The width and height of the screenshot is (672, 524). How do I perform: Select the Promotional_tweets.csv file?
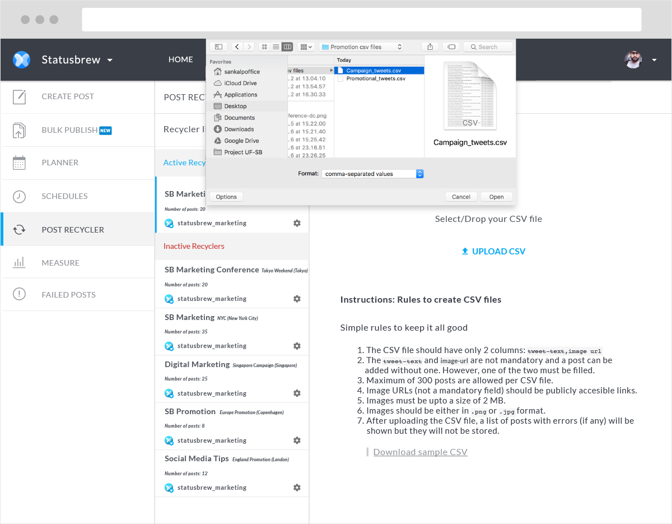tap(379, 78)
